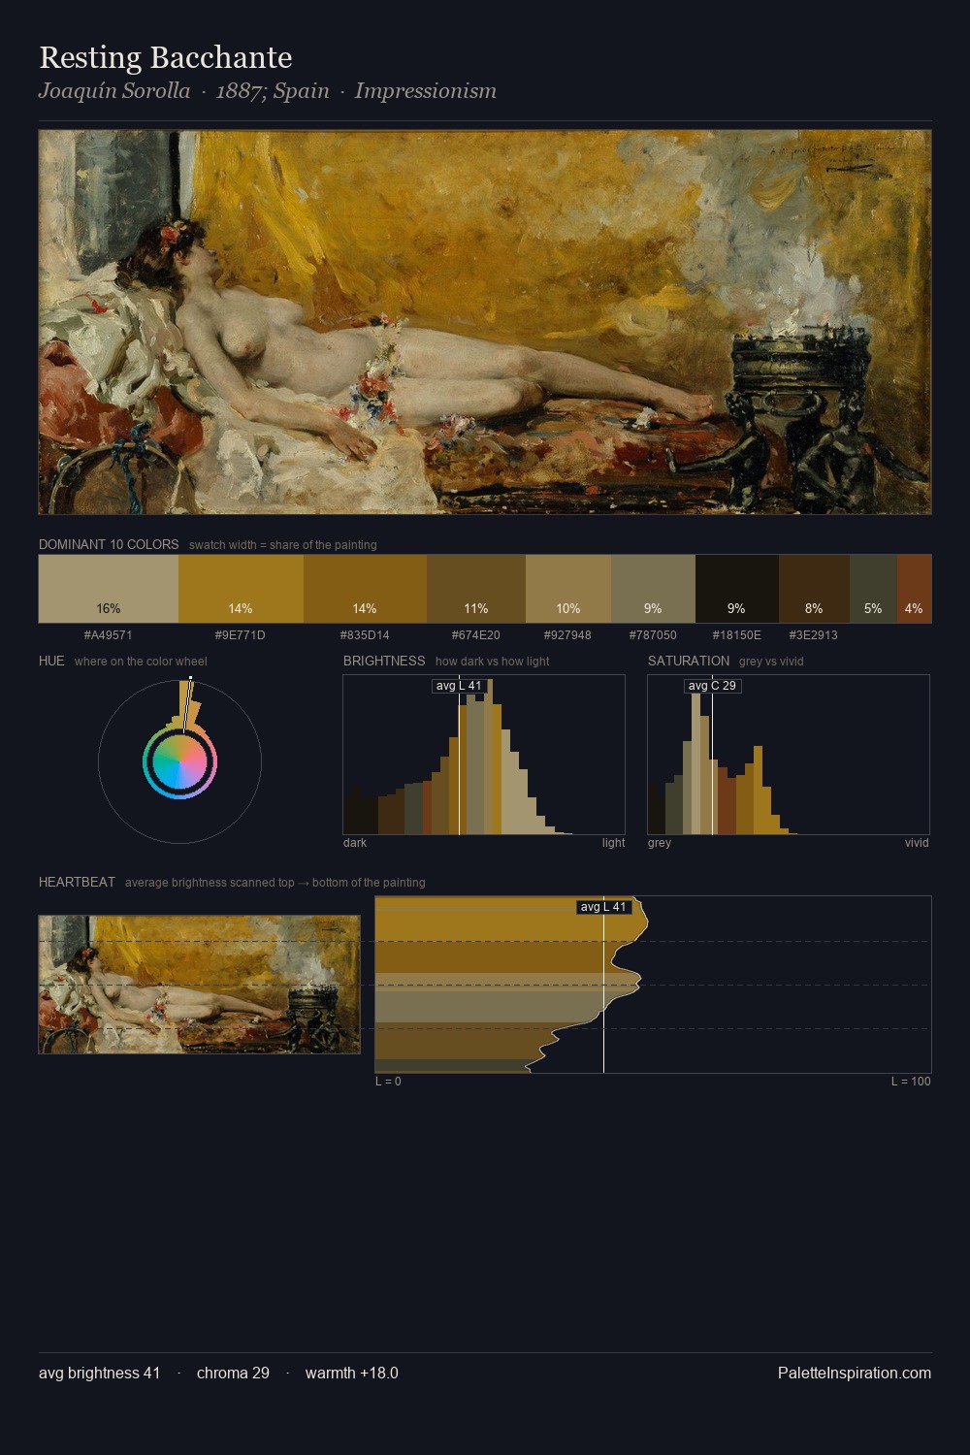Click the 'avg L 41' label in heartbeat chart
The image size is (970, 1455).
click(603, 907)
